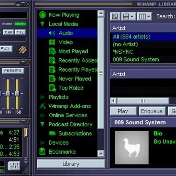The image size is (176, 176).
Task: Click the horizontal scrollbar left arrow
Action: (x=114, y=101)
